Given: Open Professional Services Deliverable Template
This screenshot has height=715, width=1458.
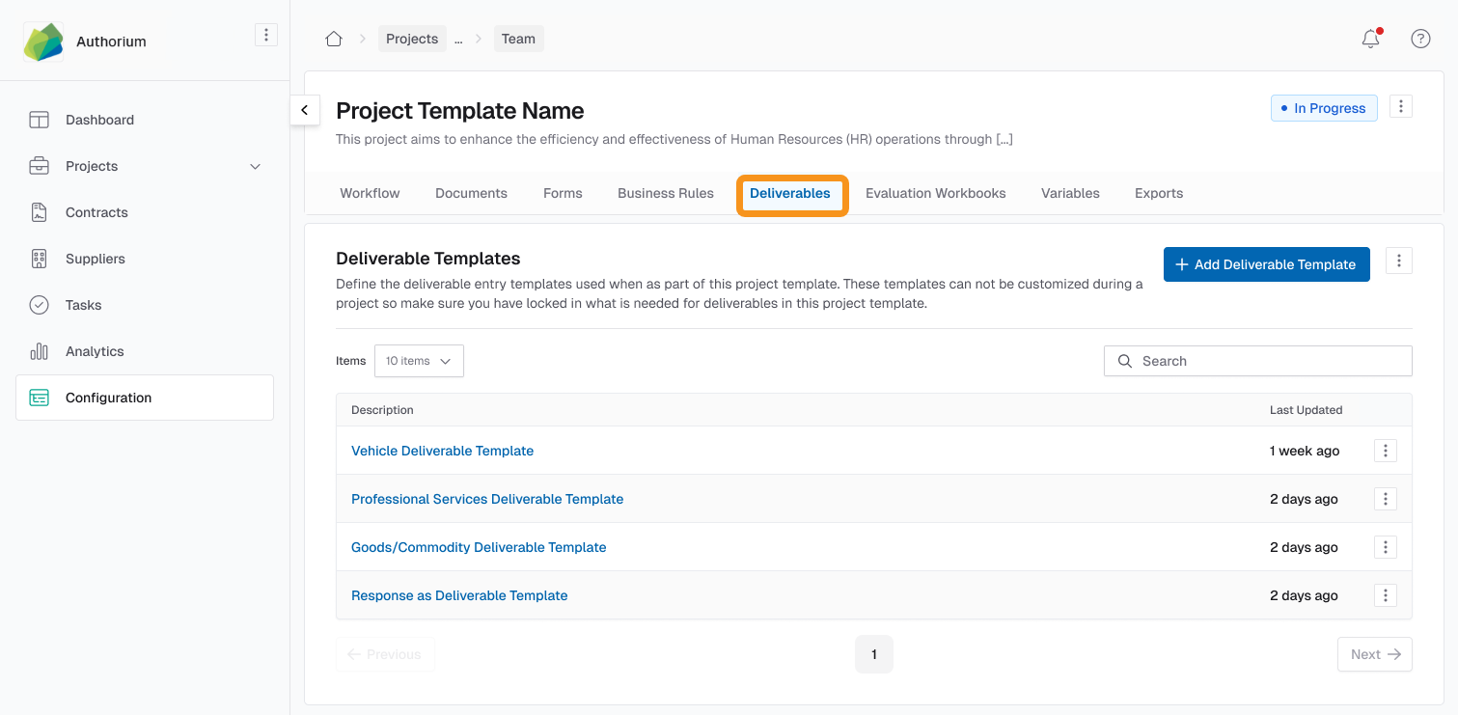Looking at the screenshot, I should (x=487, y=499).
